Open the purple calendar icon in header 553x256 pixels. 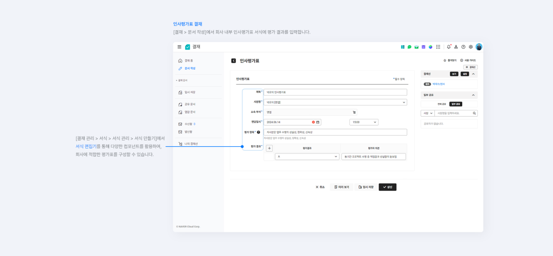[423, 47]
